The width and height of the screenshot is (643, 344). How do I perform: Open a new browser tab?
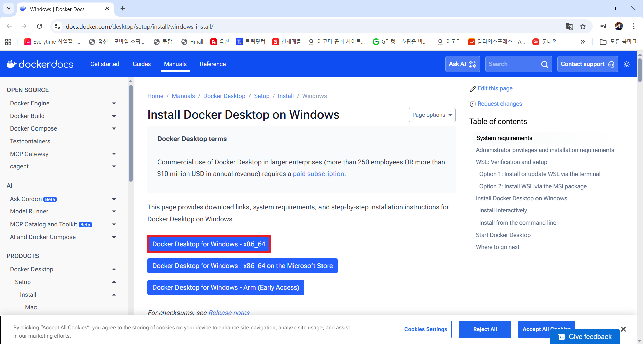(x=123, y=8)
